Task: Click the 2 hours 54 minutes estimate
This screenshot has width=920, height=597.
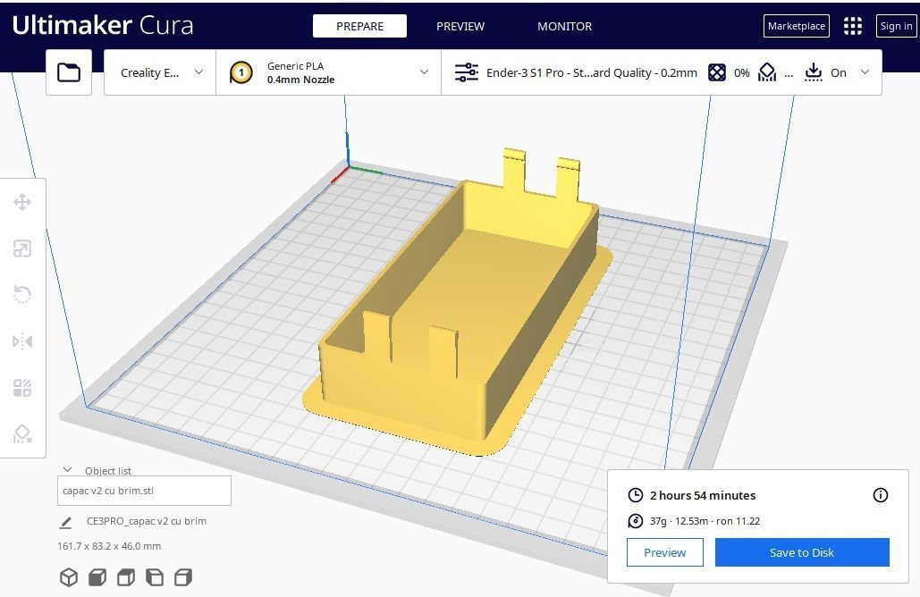Action: [703, 495]
